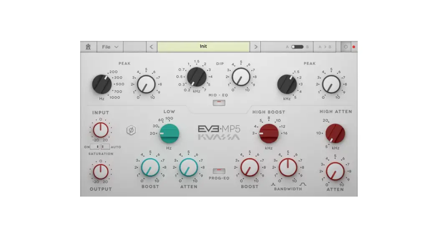
Task: Click the high PEAK gain knob
Action: pos(331,84)
